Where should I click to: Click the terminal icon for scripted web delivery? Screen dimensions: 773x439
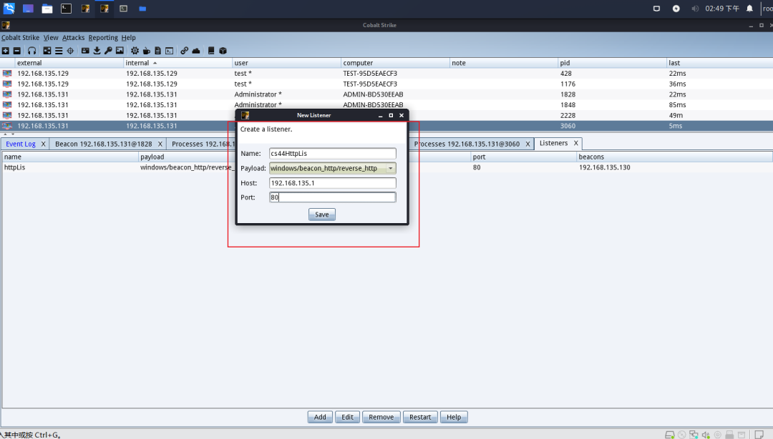pos(169,51)
